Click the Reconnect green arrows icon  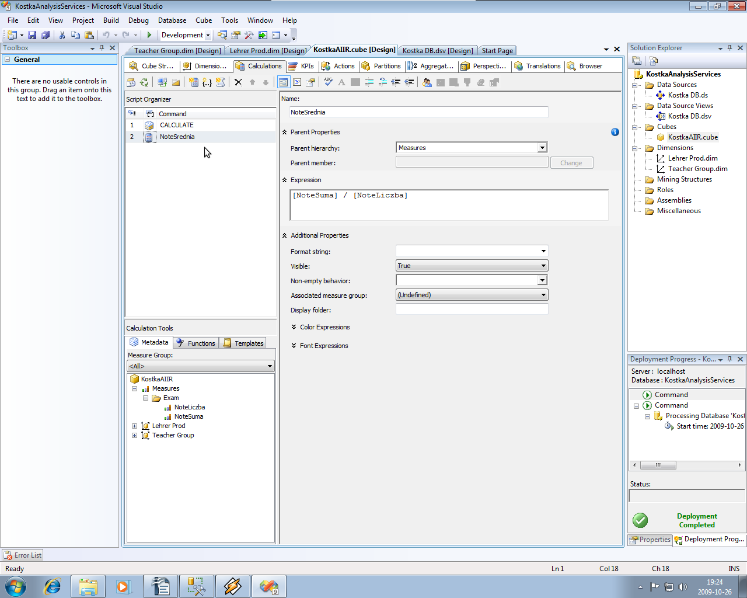(144, 82)
